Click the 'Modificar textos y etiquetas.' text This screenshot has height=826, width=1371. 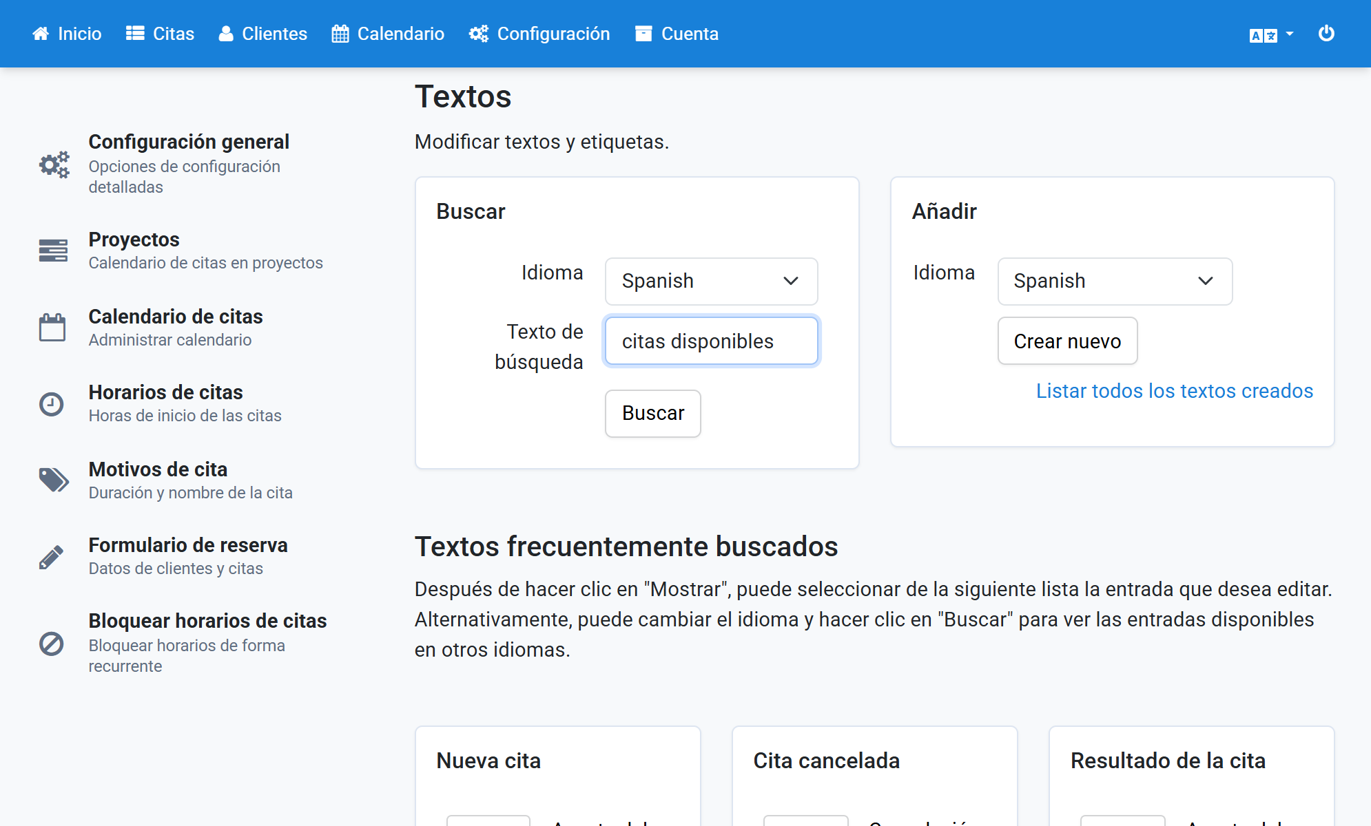tap(542, 142)
